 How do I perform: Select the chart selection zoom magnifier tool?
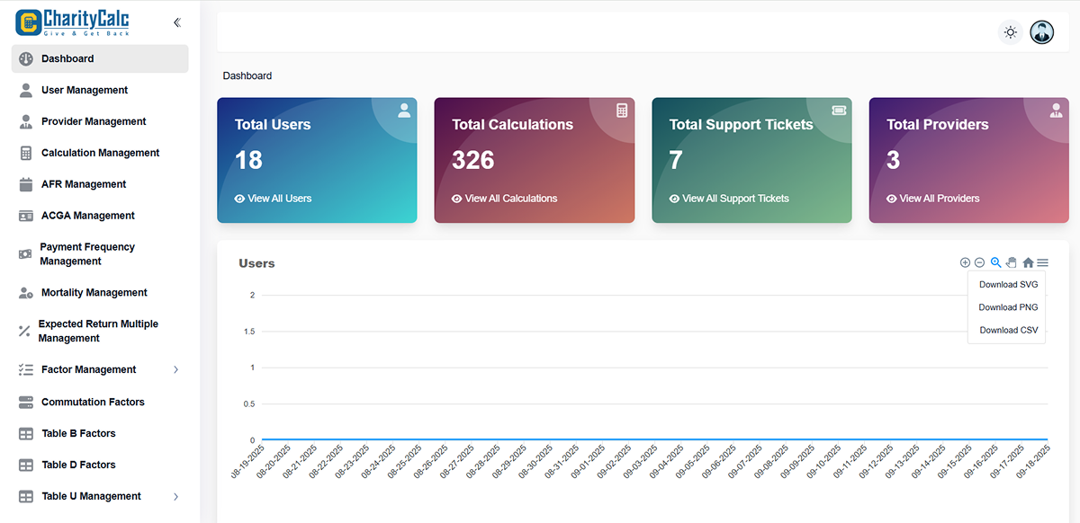pyautogui.click(x=995, y=262)
